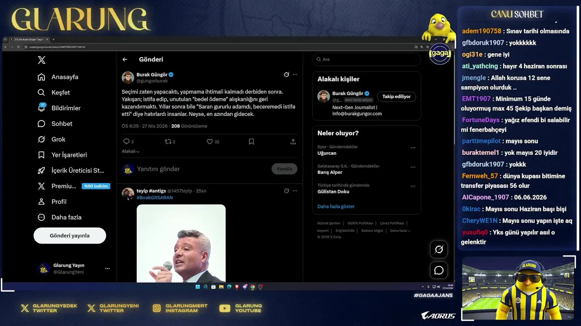Open Barış Alper trending topic
This screenshot has width=581, height=326.
pos(330,172)
